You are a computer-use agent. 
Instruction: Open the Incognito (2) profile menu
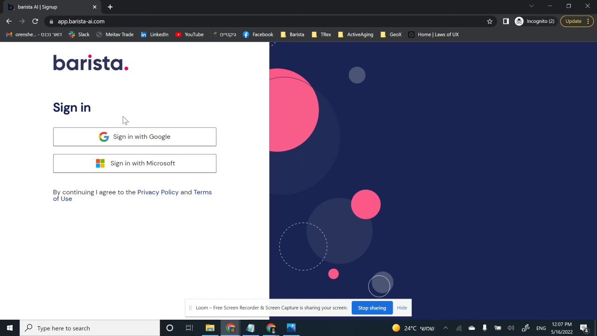click(x=535, y=21)
